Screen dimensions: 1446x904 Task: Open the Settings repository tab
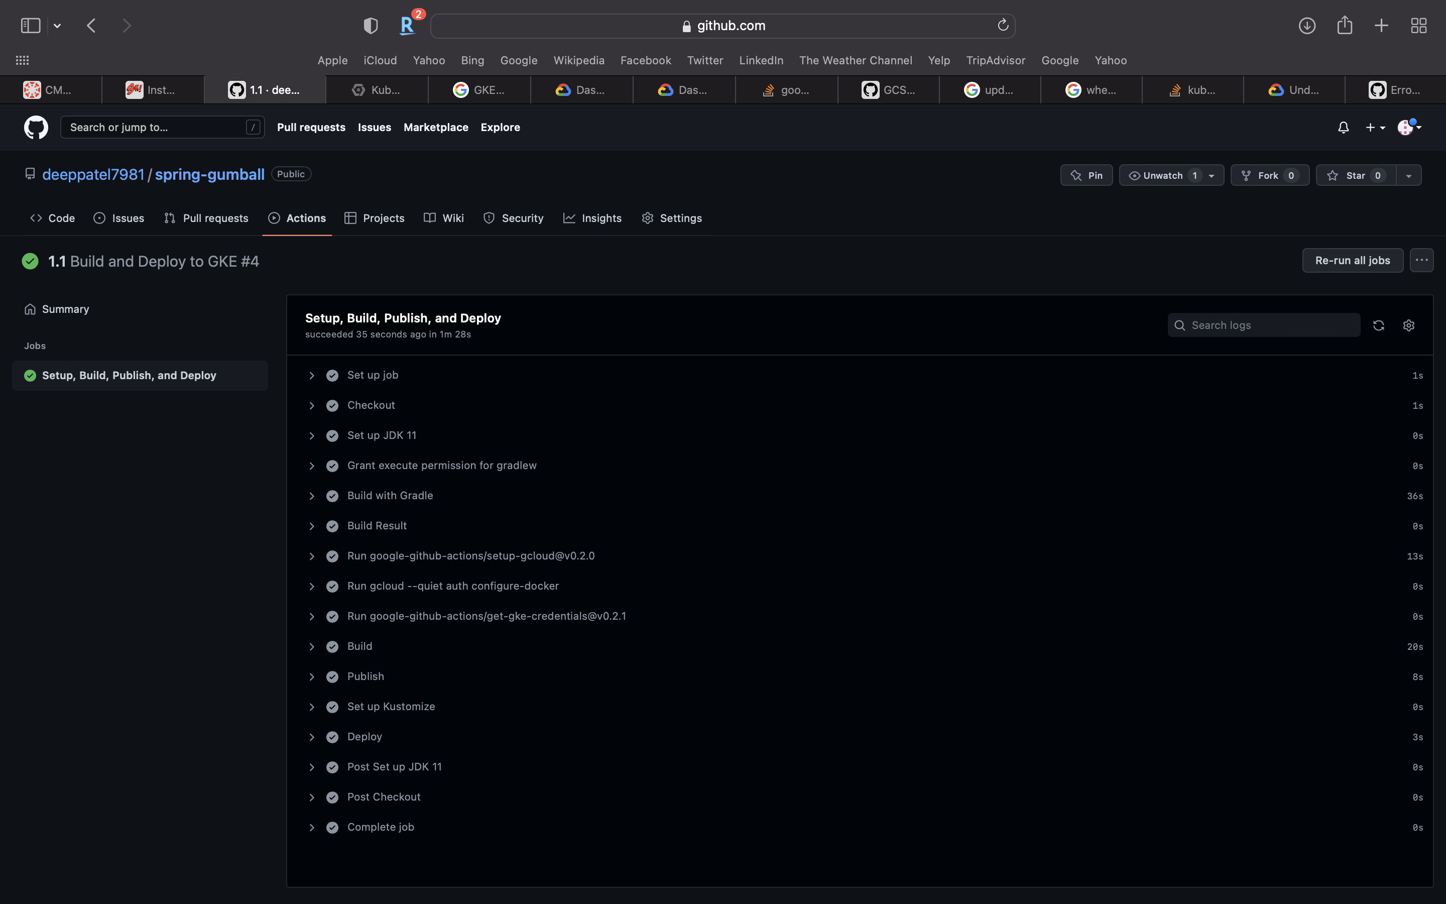click(672, 218)
